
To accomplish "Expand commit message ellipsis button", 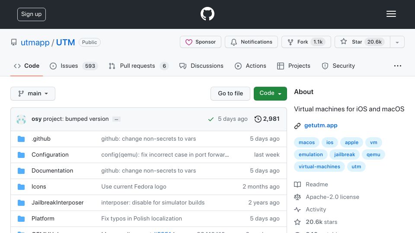I will pyautogui.click(x=116, y=119).
